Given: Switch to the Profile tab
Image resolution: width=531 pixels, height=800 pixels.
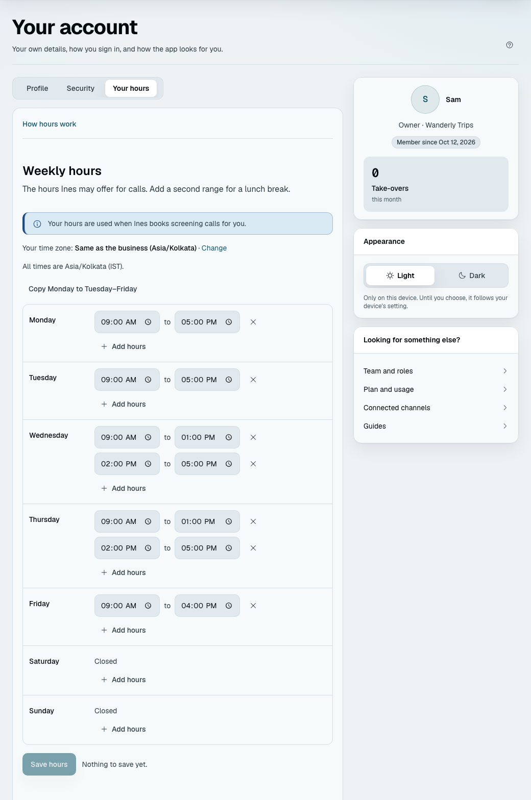Looking at the screenshot, I should click(37, 88).
